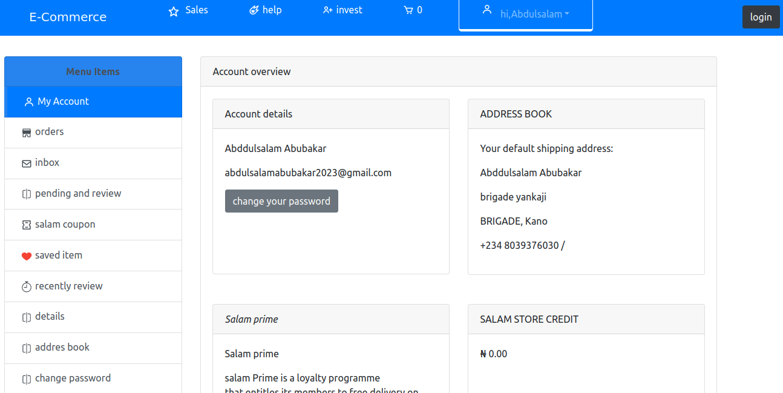Click the icon beside change password menu item
The height and width of the screenshot is (393, 783).
click(27, 379)
